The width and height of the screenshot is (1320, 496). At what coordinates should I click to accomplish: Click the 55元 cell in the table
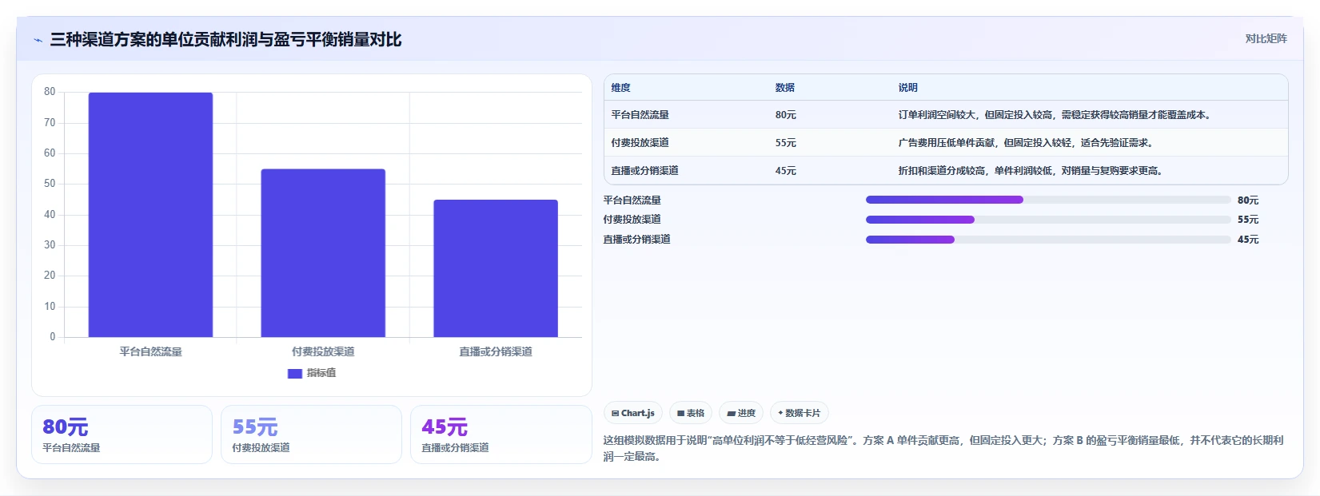click(x=786, y=143)
